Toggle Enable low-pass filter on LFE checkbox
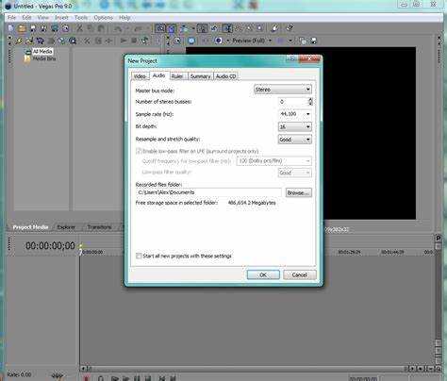This screenshot has height=381, width=447. point(139,151)
